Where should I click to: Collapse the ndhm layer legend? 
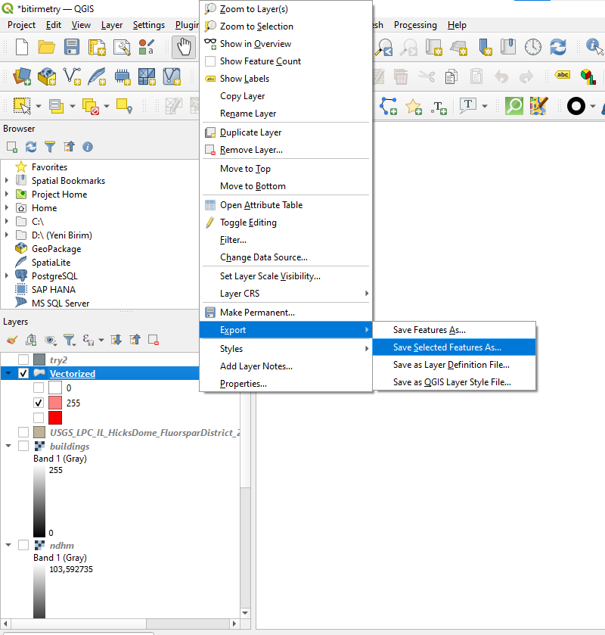[x=8, y=545]
